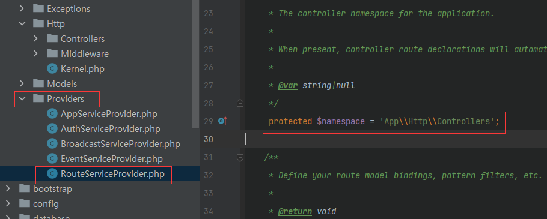This screenshot has width=547, height=219.
Task: Select the Providers folder label
Action: tap(66, 99)
